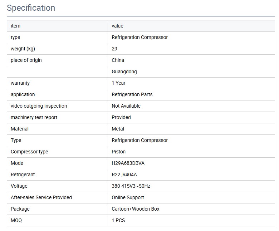
Task: Select 'Provided' machinery test report value
Action: 121,117
